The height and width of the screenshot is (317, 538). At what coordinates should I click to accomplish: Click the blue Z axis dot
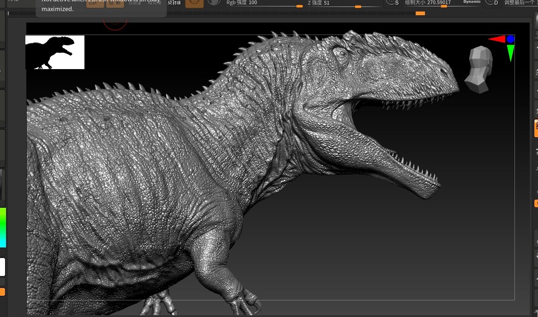pyautogui.click(x=511, y=39)
